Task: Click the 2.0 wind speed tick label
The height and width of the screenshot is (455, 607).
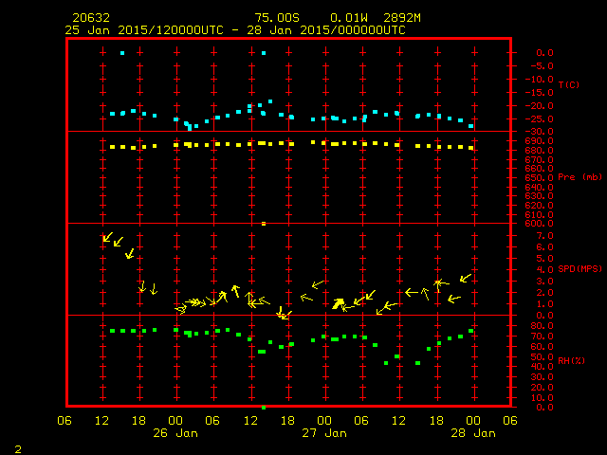Action: (x=545, y=293)
